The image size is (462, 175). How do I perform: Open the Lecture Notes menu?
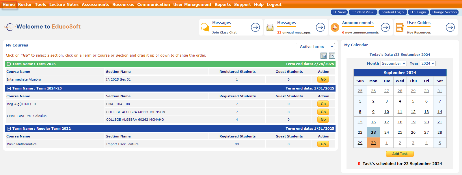click(x=64, y=4)
